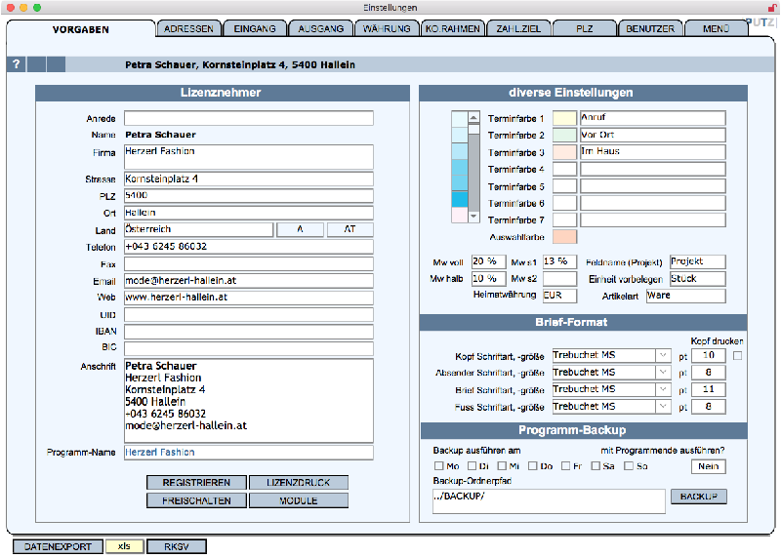Click the Terminfarbe 2 color swatch

click(565, 135)
